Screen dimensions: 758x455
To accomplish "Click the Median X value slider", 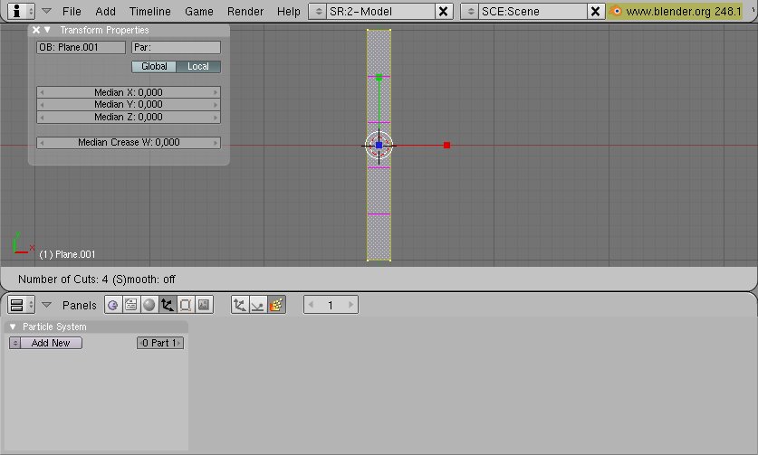I will [x=129, y=92].
